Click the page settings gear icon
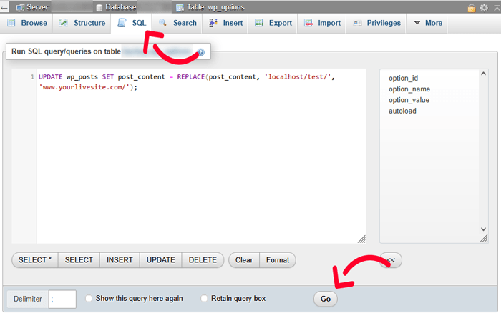The width and height of the screenshot is (501, 318). coord(485,7)
